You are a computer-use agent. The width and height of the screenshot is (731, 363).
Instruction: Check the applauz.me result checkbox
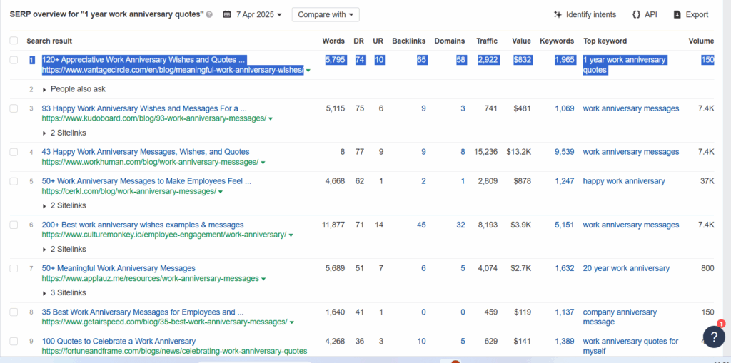click(14, 268)
